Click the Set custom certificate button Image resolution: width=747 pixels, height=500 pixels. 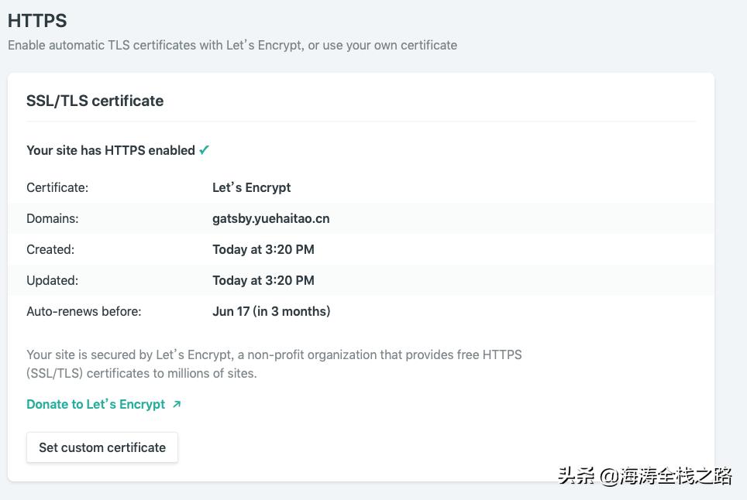coord(102,447)
